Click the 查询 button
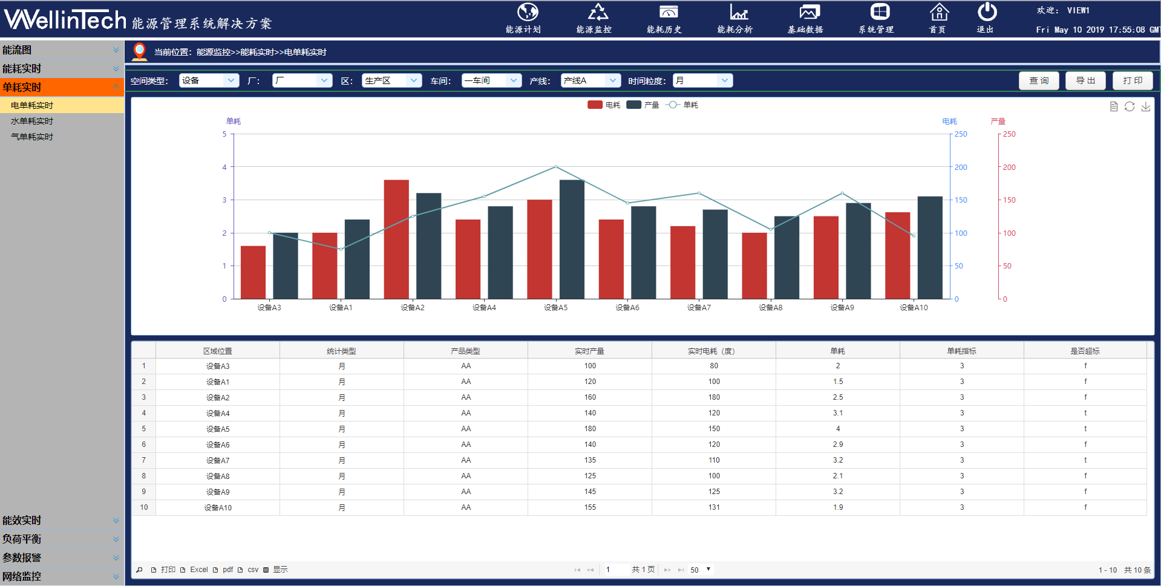This screenshot has height=586, width=1161. (x=1039, y=80)
